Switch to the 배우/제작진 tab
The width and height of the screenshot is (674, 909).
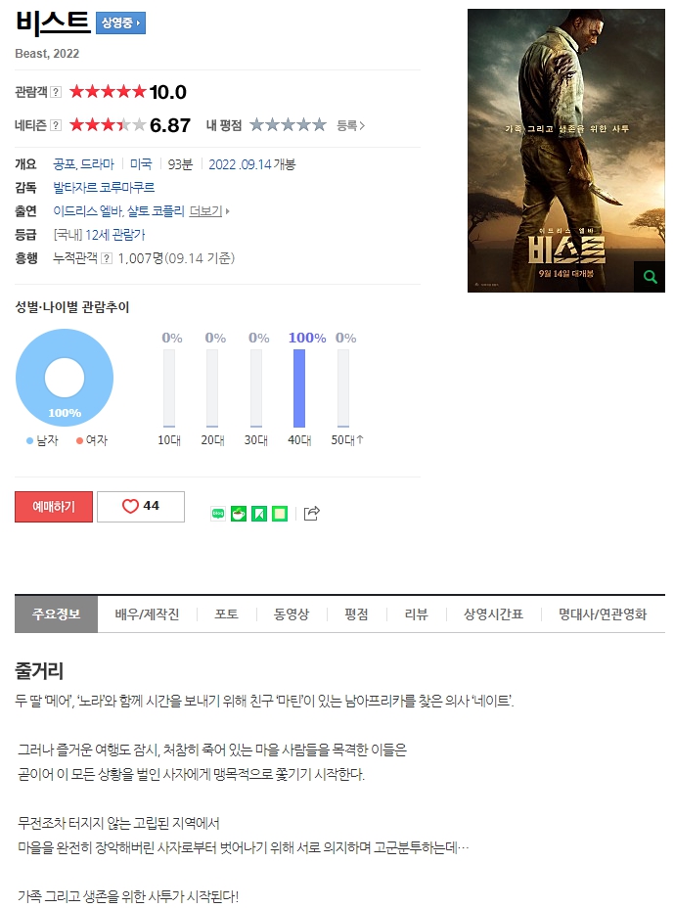click(x=147, y=614)
